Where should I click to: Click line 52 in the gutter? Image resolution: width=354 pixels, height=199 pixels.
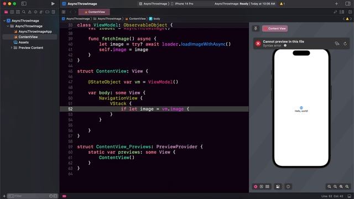[70, 109]
